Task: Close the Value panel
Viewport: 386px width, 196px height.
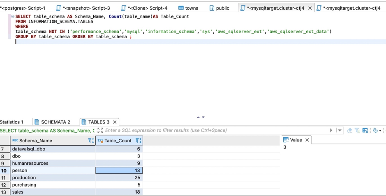Action: click(x=307, y=140)
